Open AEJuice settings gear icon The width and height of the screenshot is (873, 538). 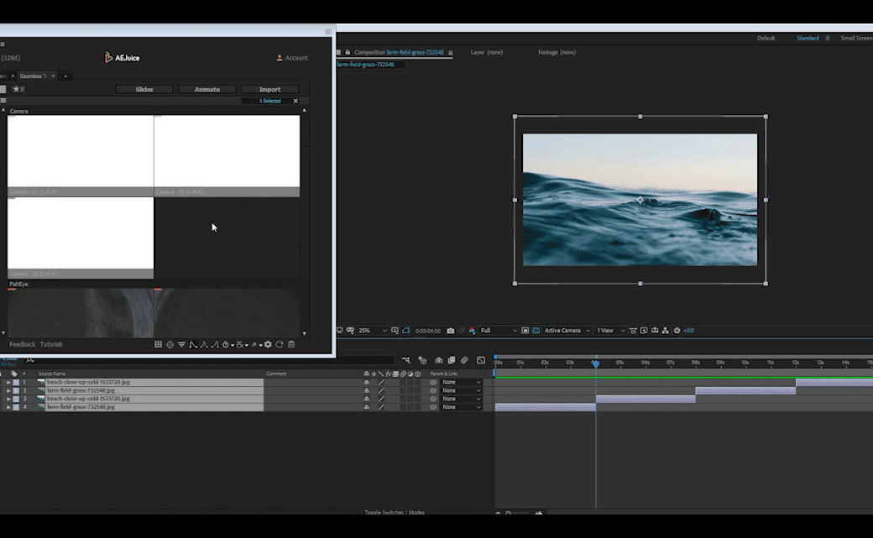(x=268, y=344)
